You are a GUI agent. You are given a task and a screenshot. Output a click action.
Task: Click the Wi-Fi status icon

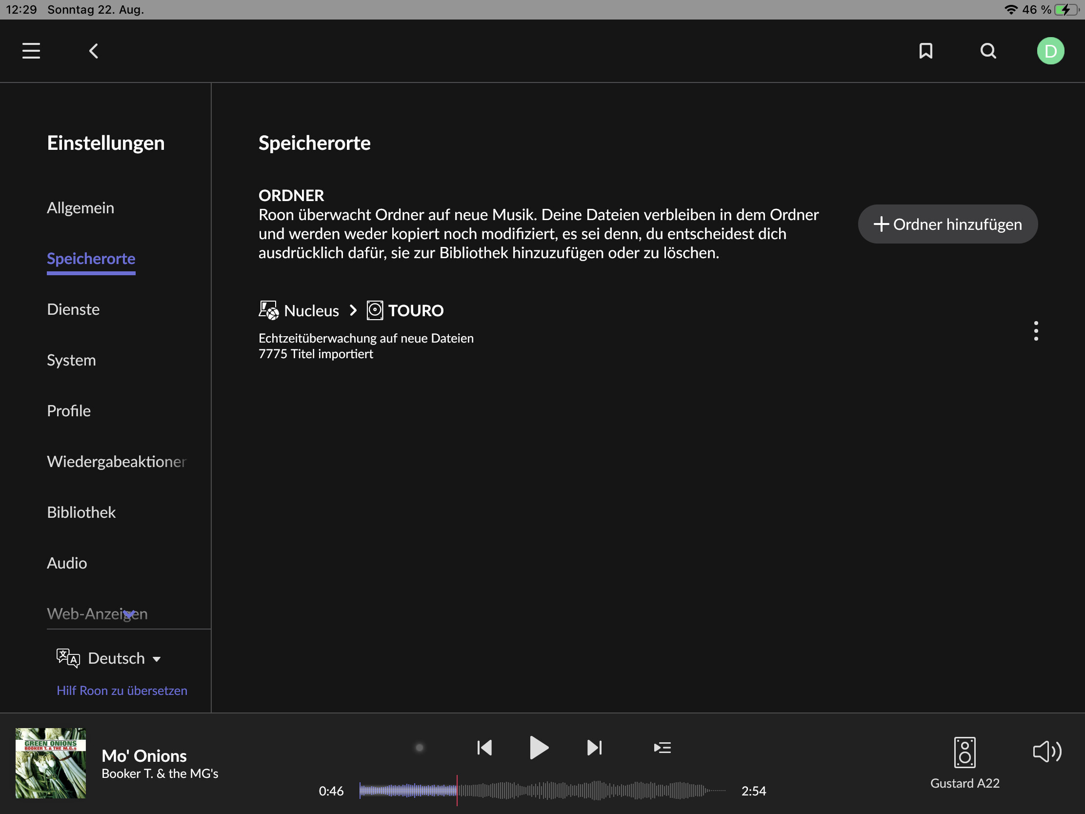pyautogui.click(x=1010, y=10)
